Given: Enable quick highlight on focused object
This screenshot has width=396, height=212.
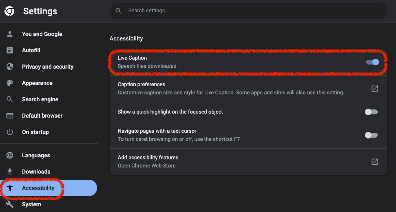Looking at the screenshot, I should [x=371, y=112].
